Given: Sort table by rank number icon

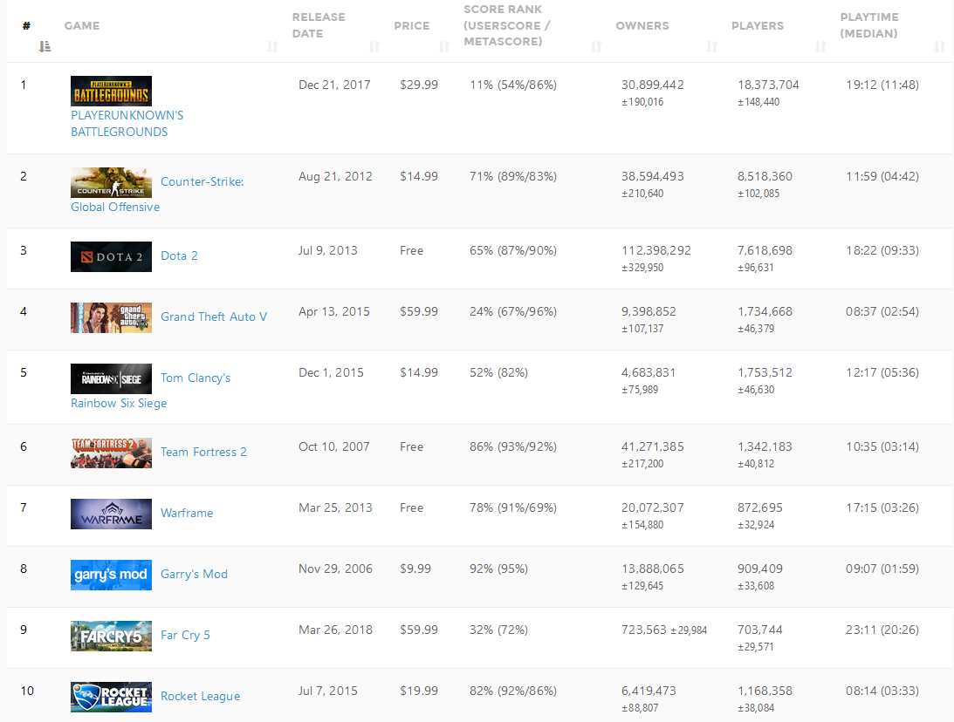Looking at the screenshot, I should pos(45,47).
